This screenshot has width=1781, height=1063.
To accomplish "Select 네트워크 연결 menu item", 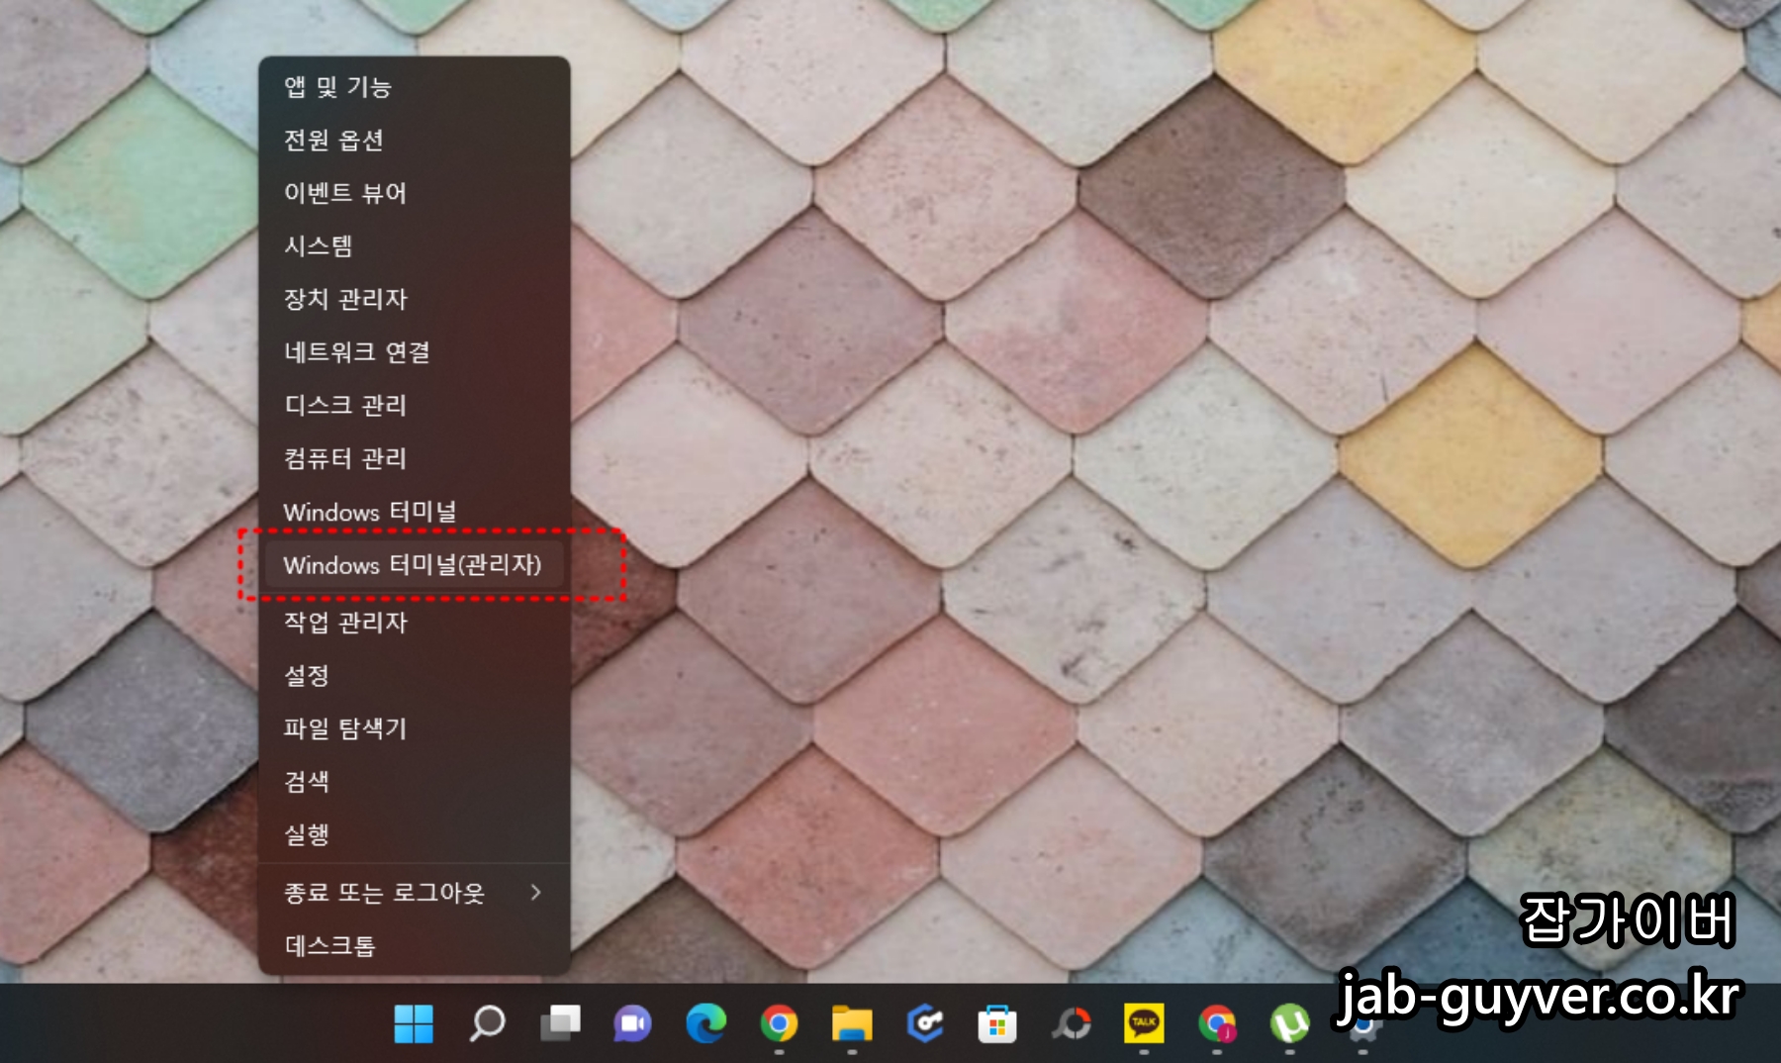I will [414, 352].
